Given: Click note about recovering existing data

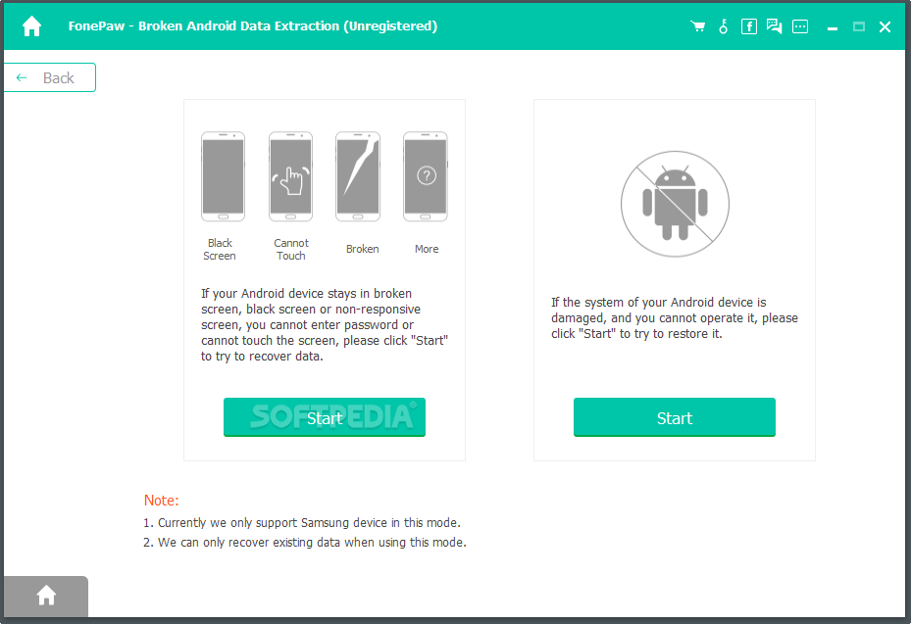Looking at the screenshot, I should (304, 543).
